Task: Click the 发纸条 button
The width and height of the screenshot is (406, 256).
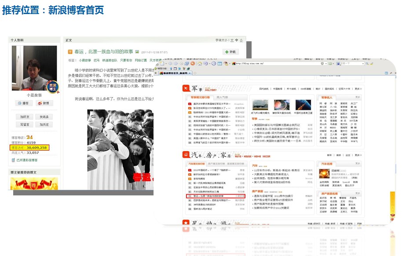Action: [x=44, y=117]
